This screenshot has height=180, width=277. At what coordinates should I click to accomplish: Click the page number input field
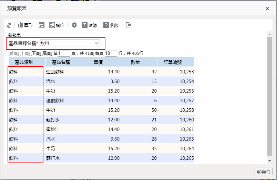(x=64, y=53)
